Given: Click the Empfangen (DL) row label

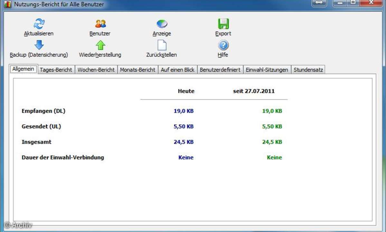Looking at the screenshot, I should 43,111.
